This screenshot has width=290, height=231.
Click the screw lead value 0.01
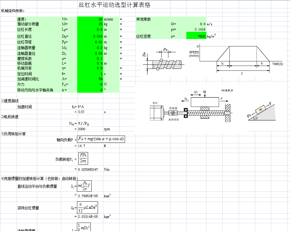(90, 42)
